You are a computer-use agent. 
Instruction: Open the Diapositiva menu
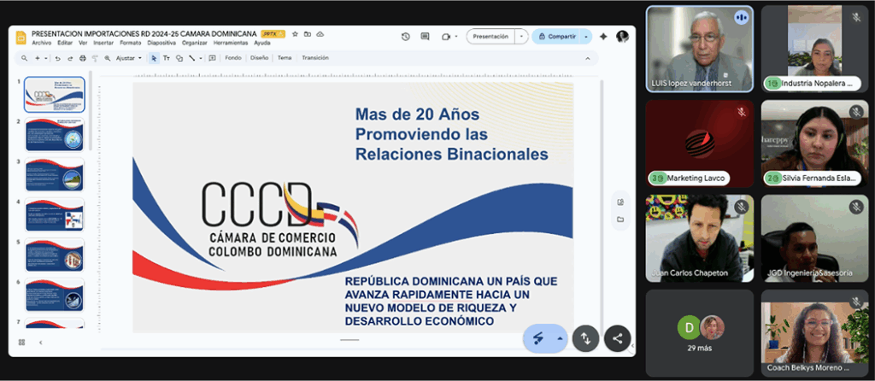tap(161, 43)
